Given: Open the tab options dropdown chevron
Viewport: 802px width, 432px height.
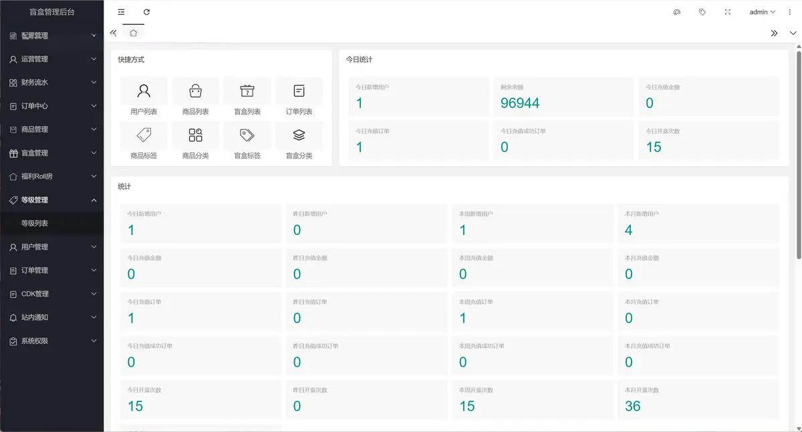Looking at the screenshot, I should coord(793,33).
